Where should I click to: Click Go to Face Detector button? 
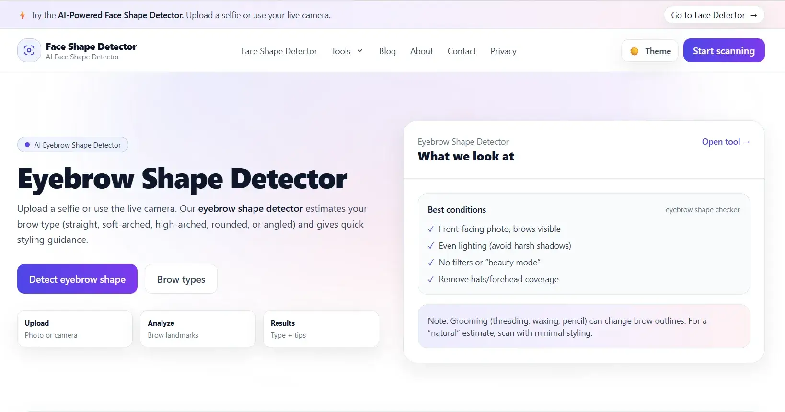pyautogui.click(x=714, y=15)
